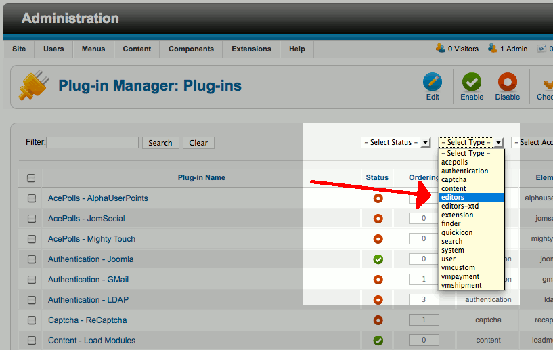Open the Help menu
553x350 pixels.
click(x=297, y=49)
